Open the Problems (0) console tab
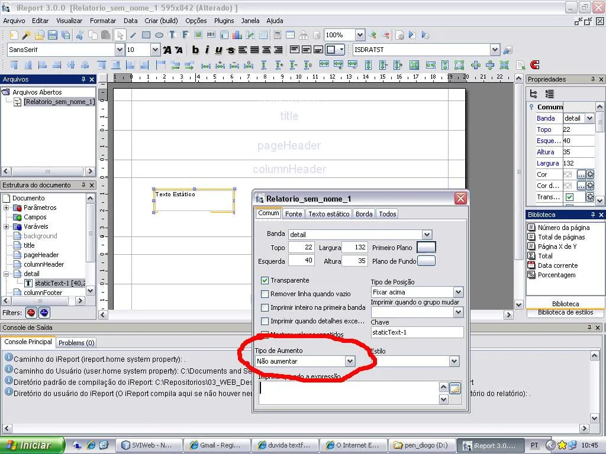Screen dimensions: 606x454 click(76, 343)
